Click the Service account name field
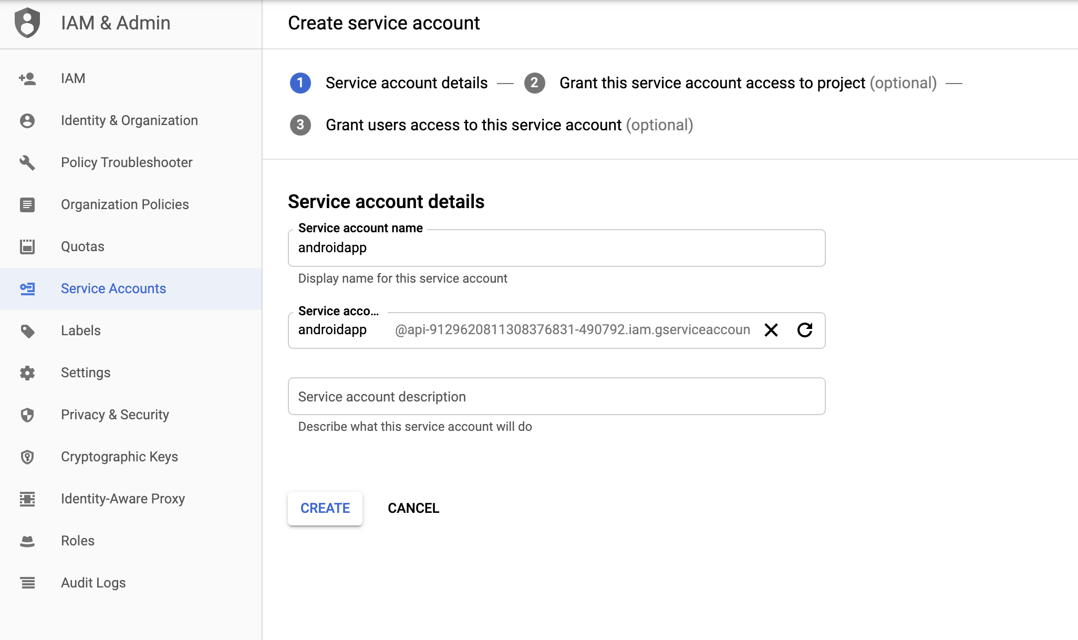Viewport: 1078px width, 640px height. click(x=556, y=248)
